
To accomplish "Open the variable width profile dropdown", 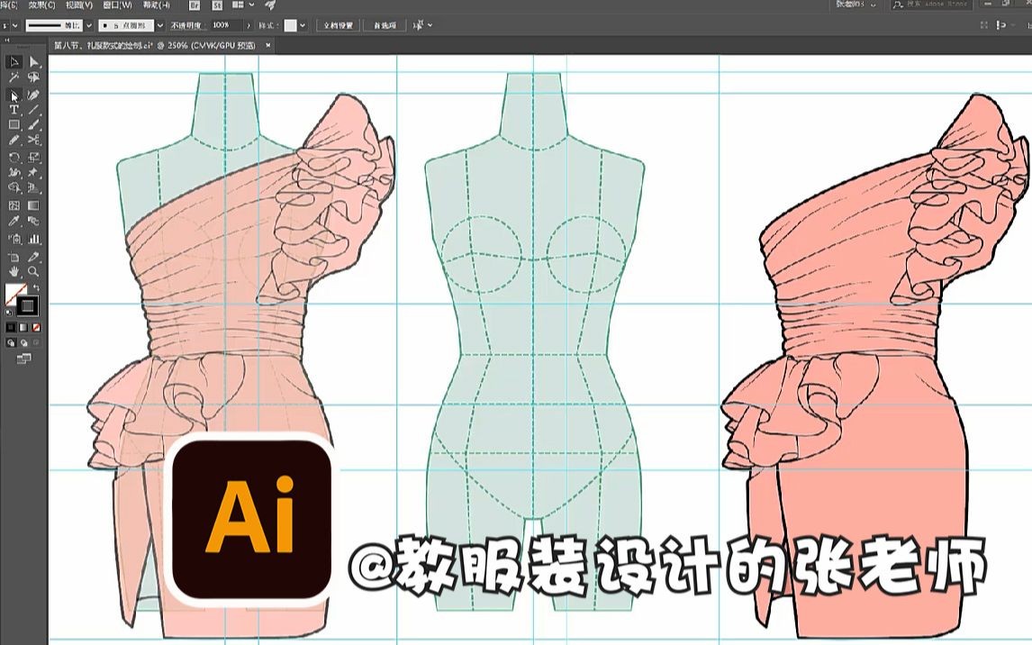I will coord(87,25).
